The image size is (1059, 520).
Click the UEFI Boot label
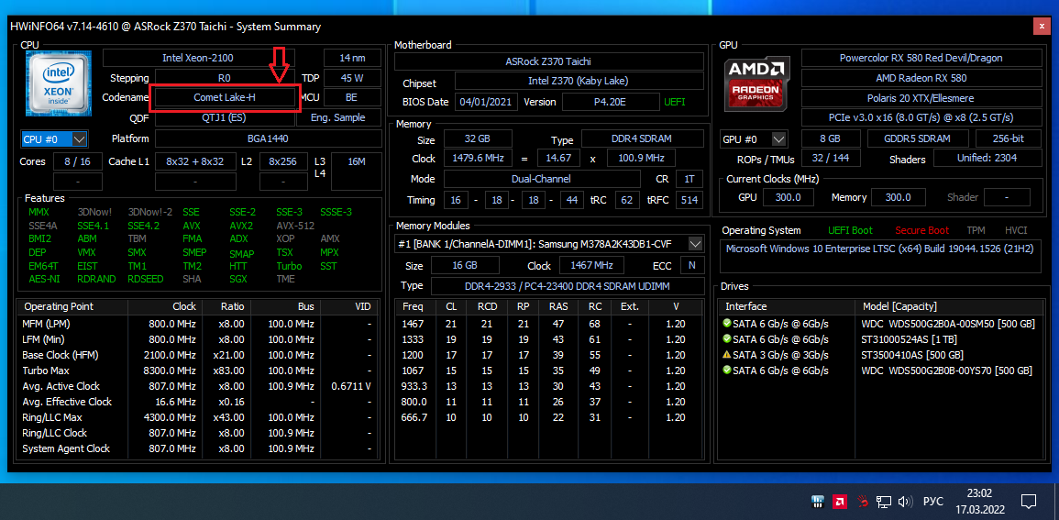850,230
